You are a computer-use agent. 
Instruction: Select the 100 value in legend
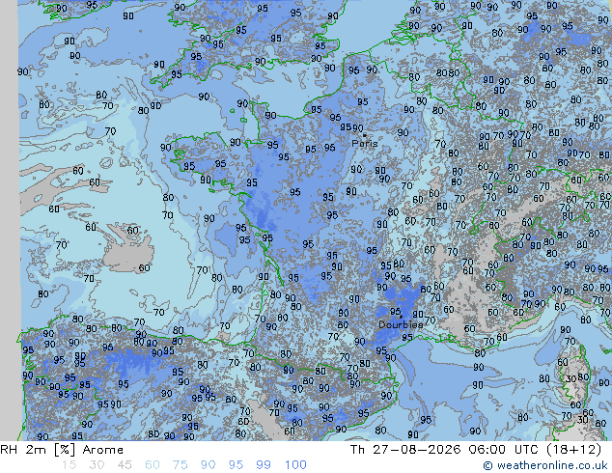(295, 465)
